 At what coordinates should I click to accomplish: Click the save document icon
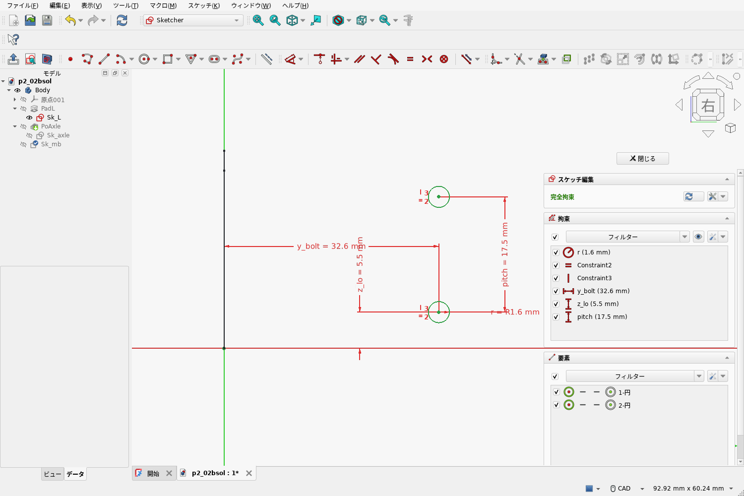[x=47, y=20]
